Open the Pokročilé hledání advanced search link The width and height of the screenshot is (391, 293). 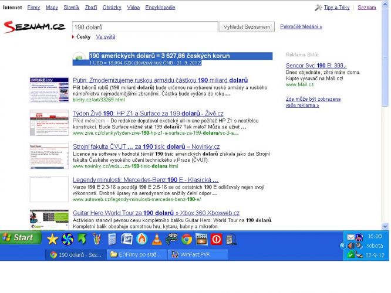tap(301, 26)
